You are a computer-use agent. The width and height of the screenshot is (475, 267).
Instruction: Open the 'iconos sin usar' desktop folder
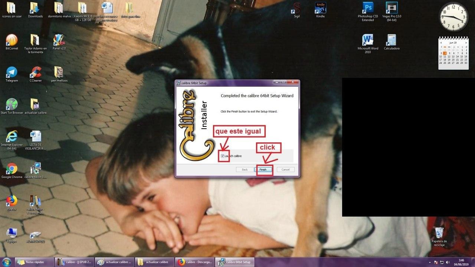tap(12, 10)
